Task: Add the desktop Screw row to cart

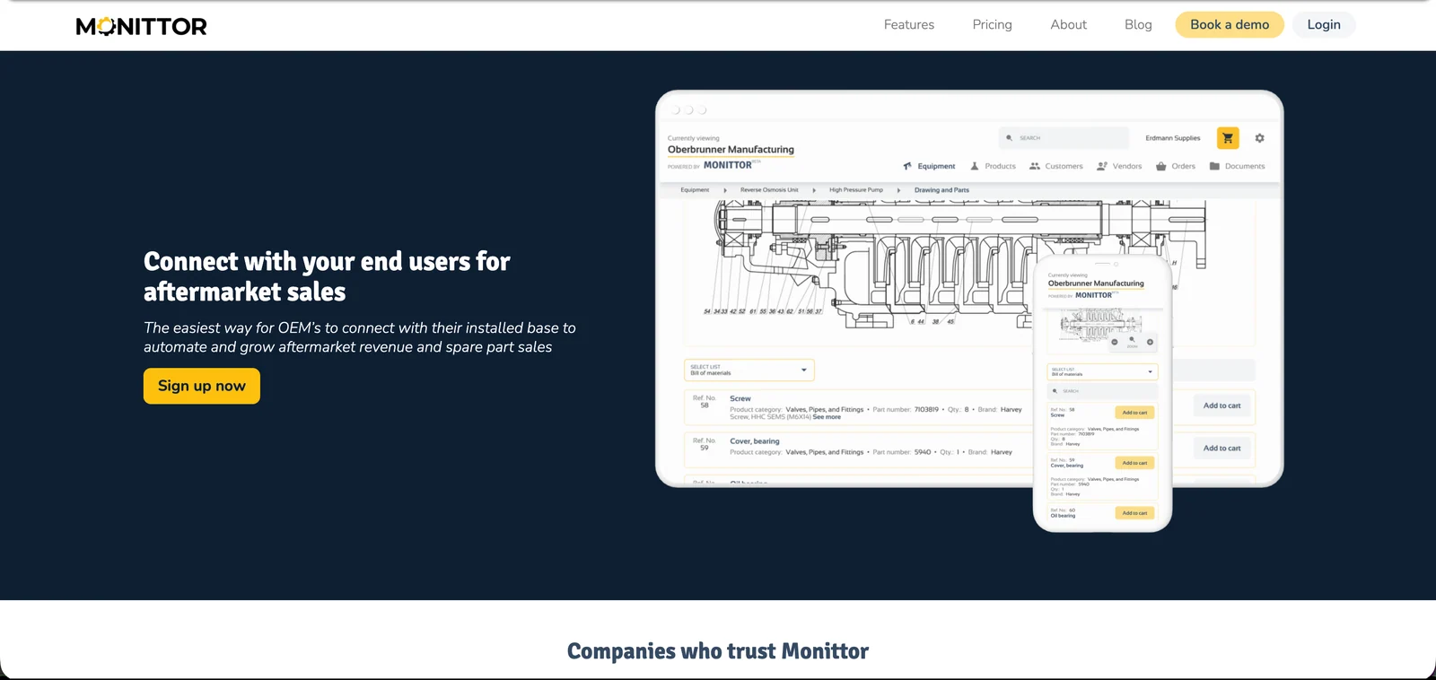Action: (x=1222, y=405)
